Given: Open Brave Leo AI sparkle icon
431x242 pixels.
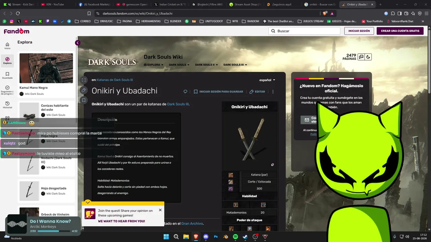Looking at the screenshot, I should coord(413,13).
